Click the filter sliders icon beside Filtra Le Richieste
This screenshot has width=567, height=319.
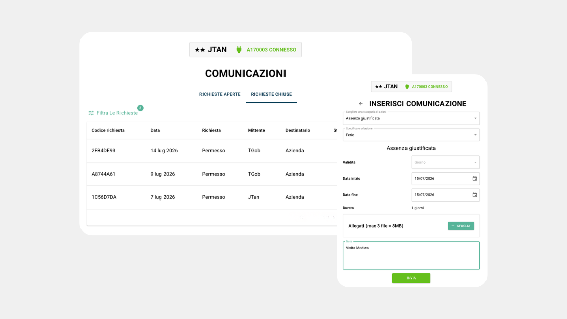91,113
